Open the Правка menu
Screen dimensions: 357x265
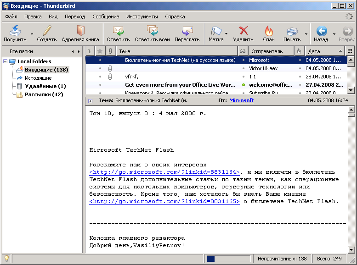point(33,17)
